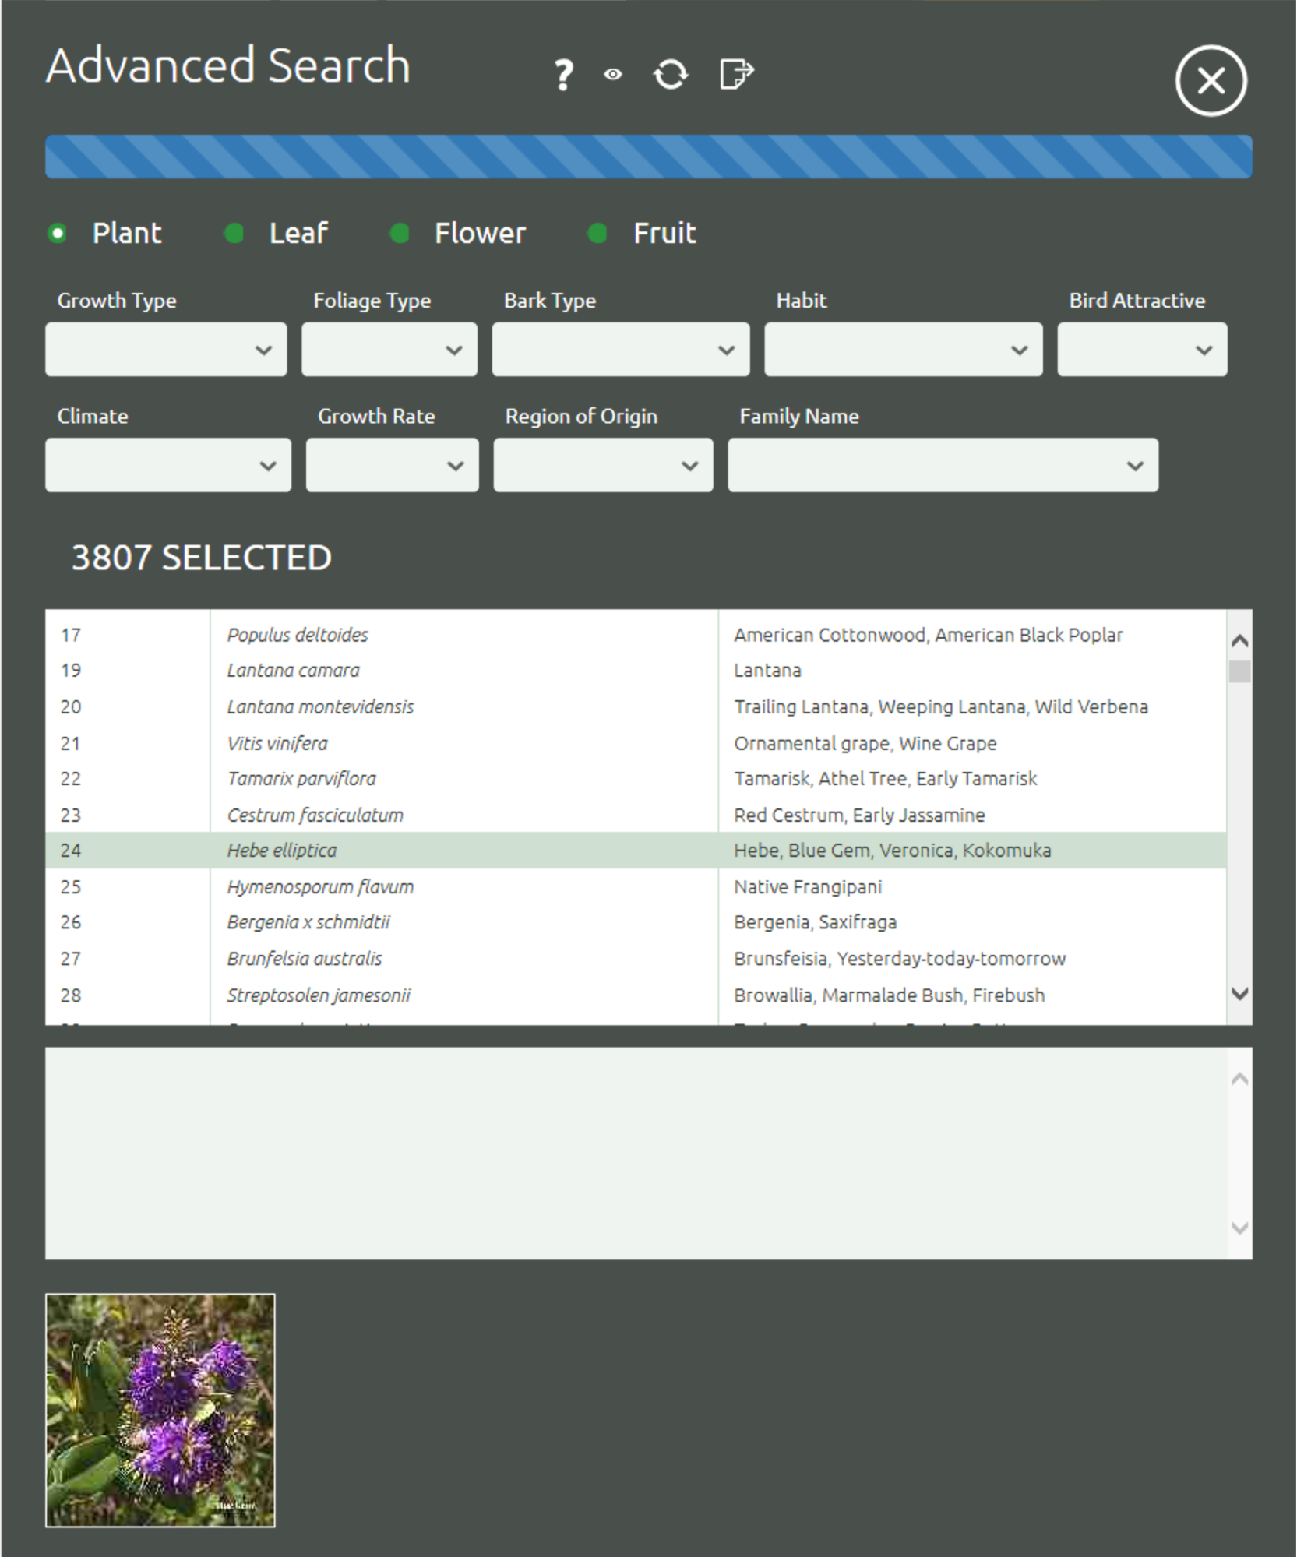Screen dimensions: 1297x1557
Task: Select the Tamarix parviflora row
Action: (636, 779)
